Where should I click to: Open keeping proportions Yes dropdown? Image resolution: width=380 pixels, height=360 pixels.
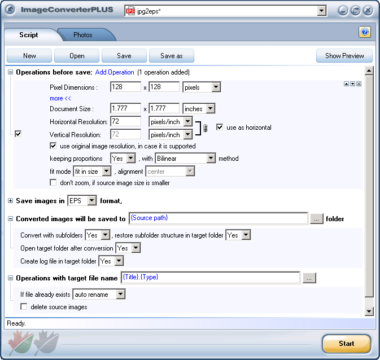pyautogui.click(x=131, y=159)
